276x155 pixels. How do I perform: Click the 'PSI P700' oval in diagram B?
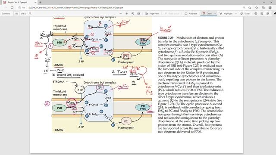click(x=143, y=107)
